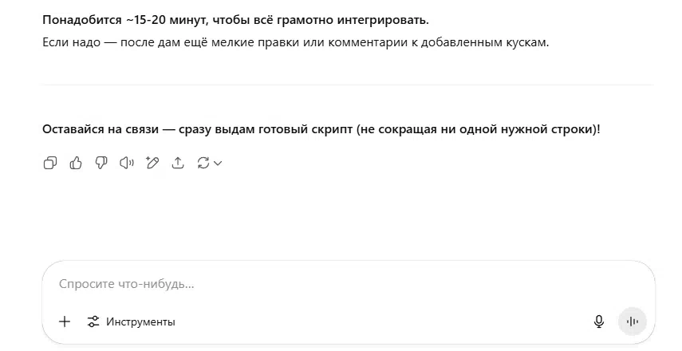Play the response with read aloud

click(x=127, y=163)
